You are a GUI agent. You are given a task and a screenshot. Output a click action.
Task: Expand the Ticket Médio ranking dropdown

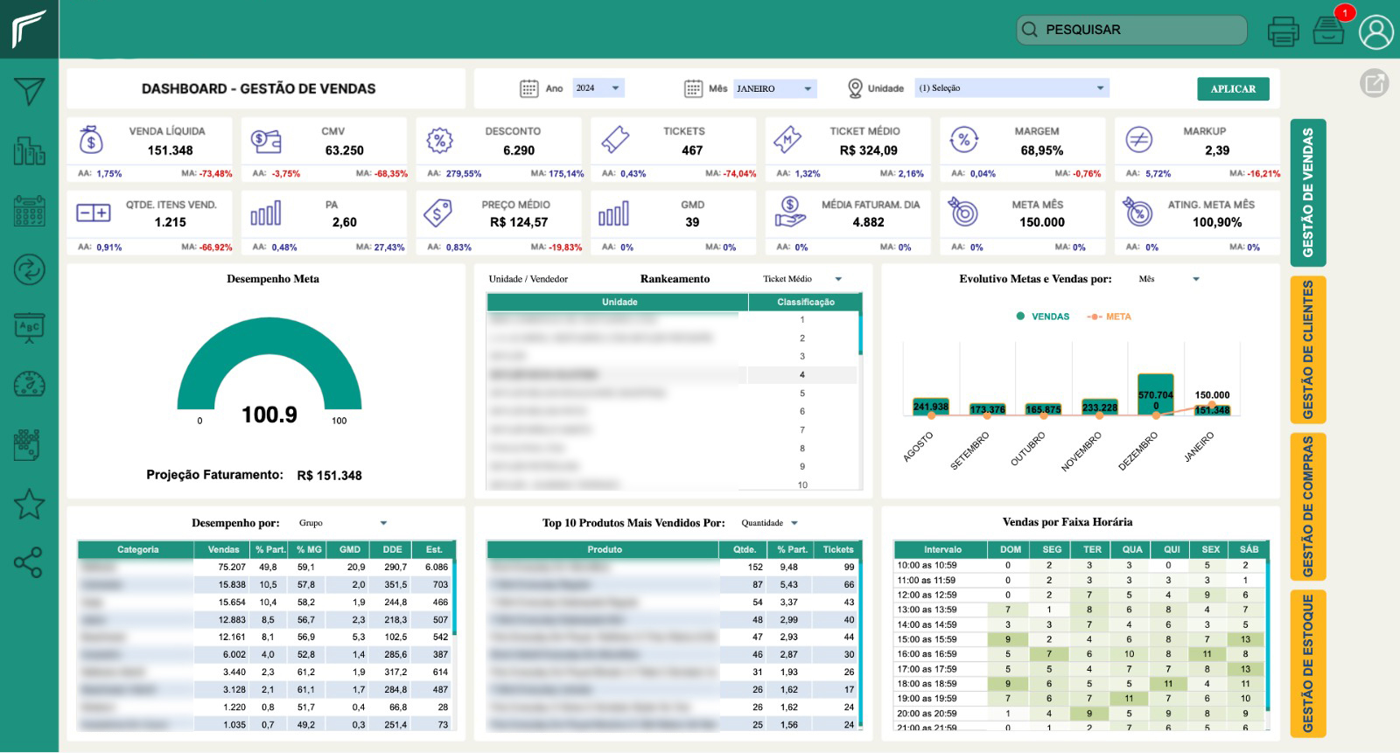801,279
